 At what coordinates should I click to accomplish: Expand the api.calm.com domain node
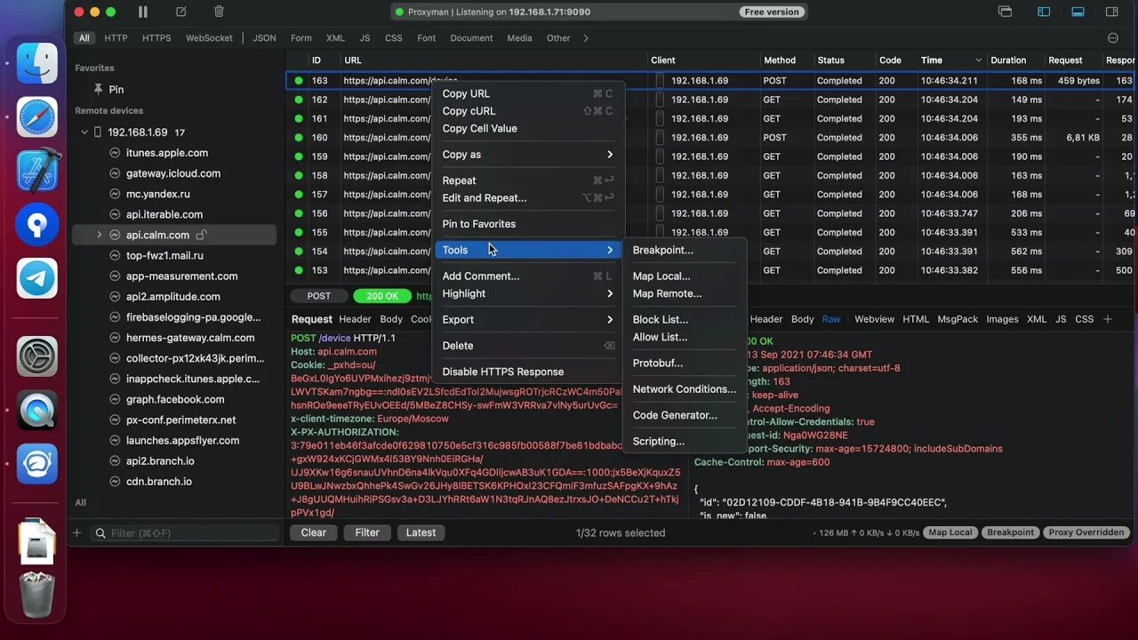(x=99, y=235)
